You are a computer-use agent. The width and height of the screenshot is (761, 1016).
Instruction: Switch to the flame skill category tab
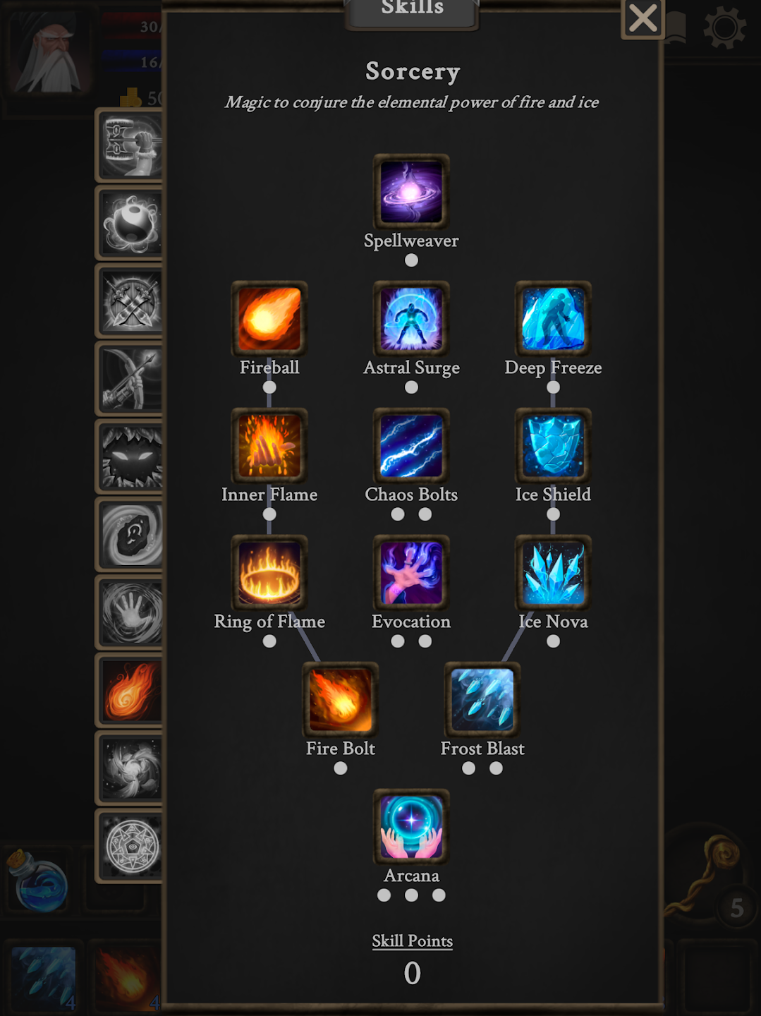coord(130,690)
